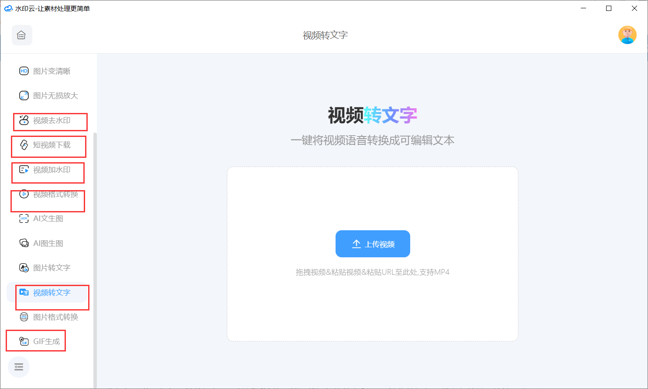
Task: Click the dashed video drop area
Action: [372, 196]
